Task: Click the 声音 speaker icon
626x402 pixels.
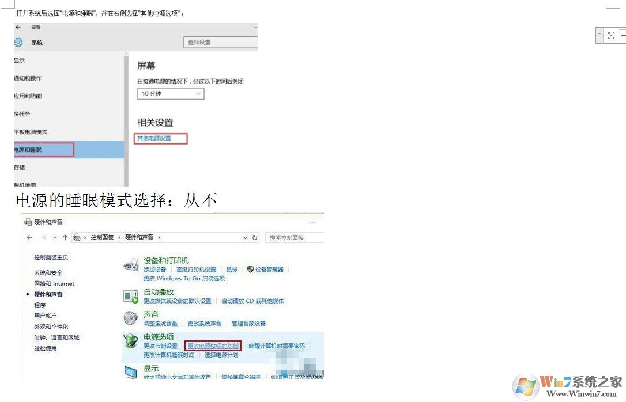Action: click(x=130, y=318)
